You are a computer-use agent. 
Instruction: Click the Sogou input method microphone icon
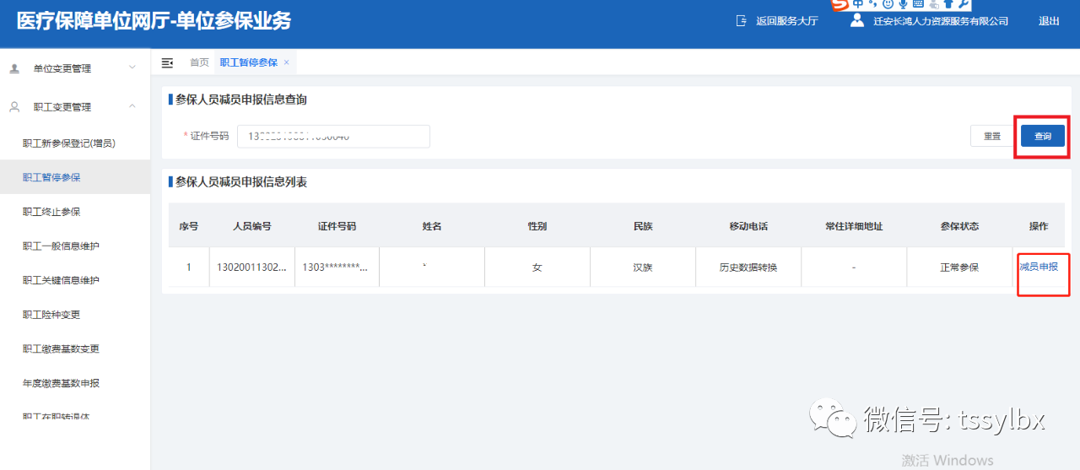[903, 4]
